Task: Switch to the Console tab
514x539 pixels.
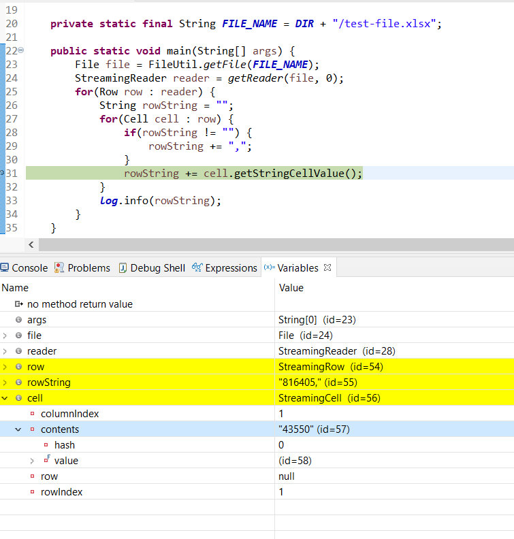Action: [x=24, y=267]
